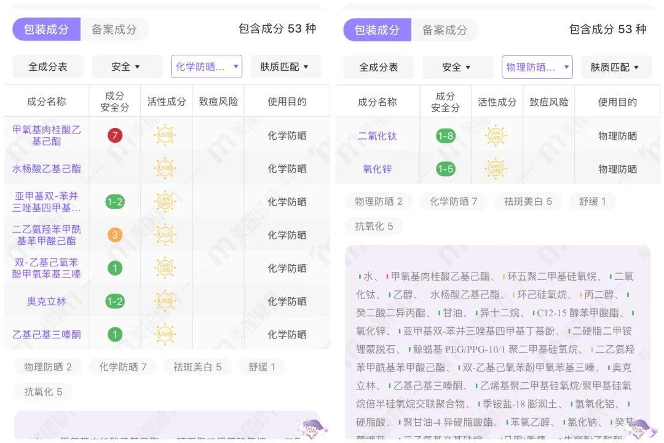The image size is (664, 443).
Task: Select 包装成分 tab in left screenshot
Action: click(46, 30)
